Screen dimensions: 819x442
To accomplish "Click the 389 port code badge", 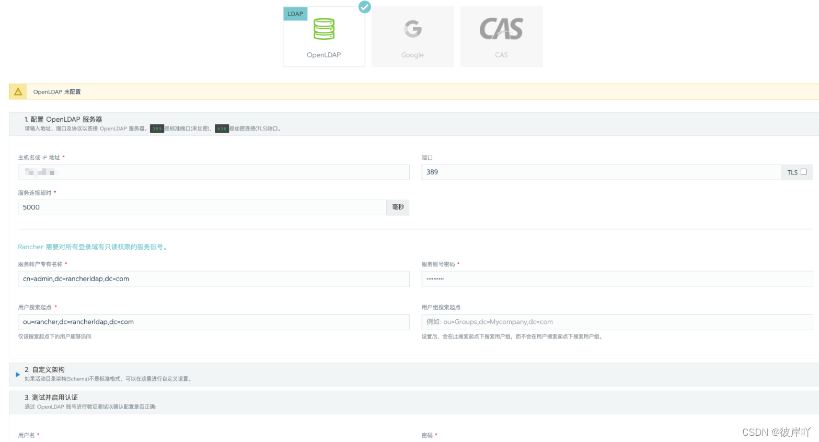I will tap(157, 129).
